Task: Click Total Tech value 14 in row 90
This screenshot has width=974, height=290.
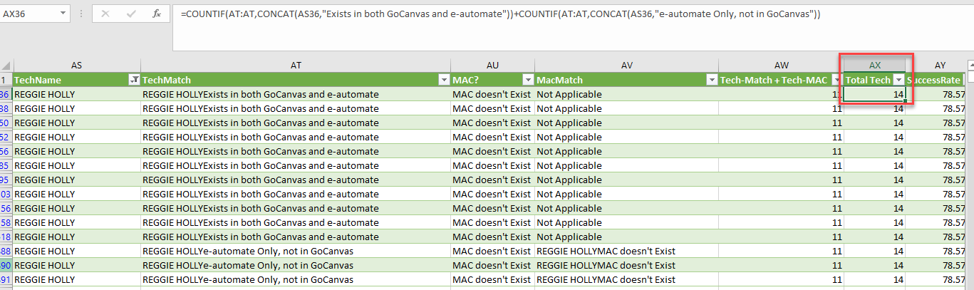Action: tap(875, 265)
